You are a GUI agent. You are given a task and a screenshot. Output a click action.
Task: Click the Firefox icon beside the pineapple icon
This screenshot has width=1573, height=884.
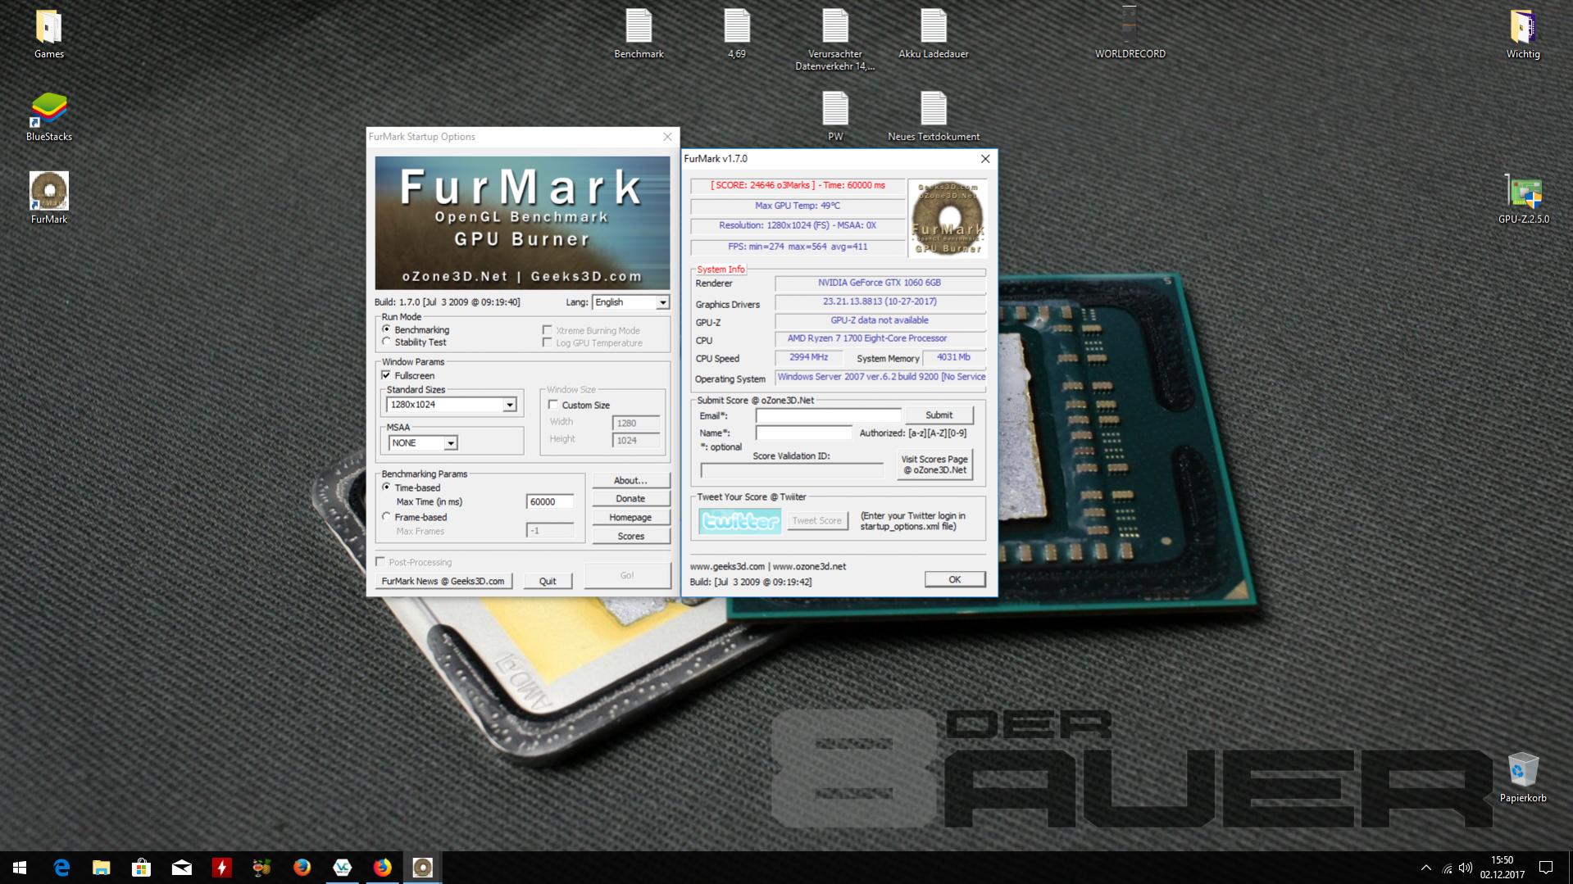click(x=302, y=868)
